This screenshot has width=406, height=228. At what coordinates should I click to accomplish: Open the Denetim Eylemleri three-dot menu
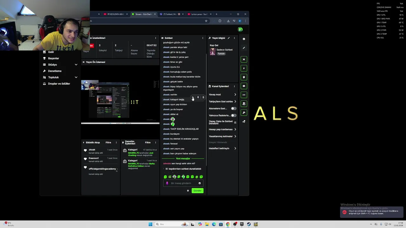tap(155, 142)
